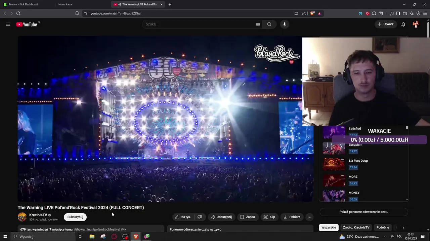The image size is (430, 241).
Task: Open Brave Shields lion icon
Action: [312, 13]
